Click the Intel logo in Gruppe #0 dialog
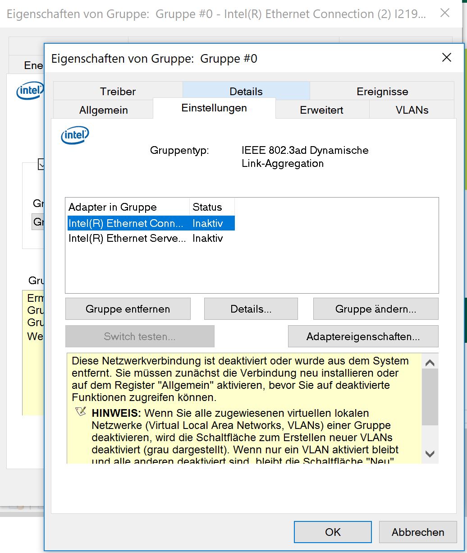 [75, 135]
